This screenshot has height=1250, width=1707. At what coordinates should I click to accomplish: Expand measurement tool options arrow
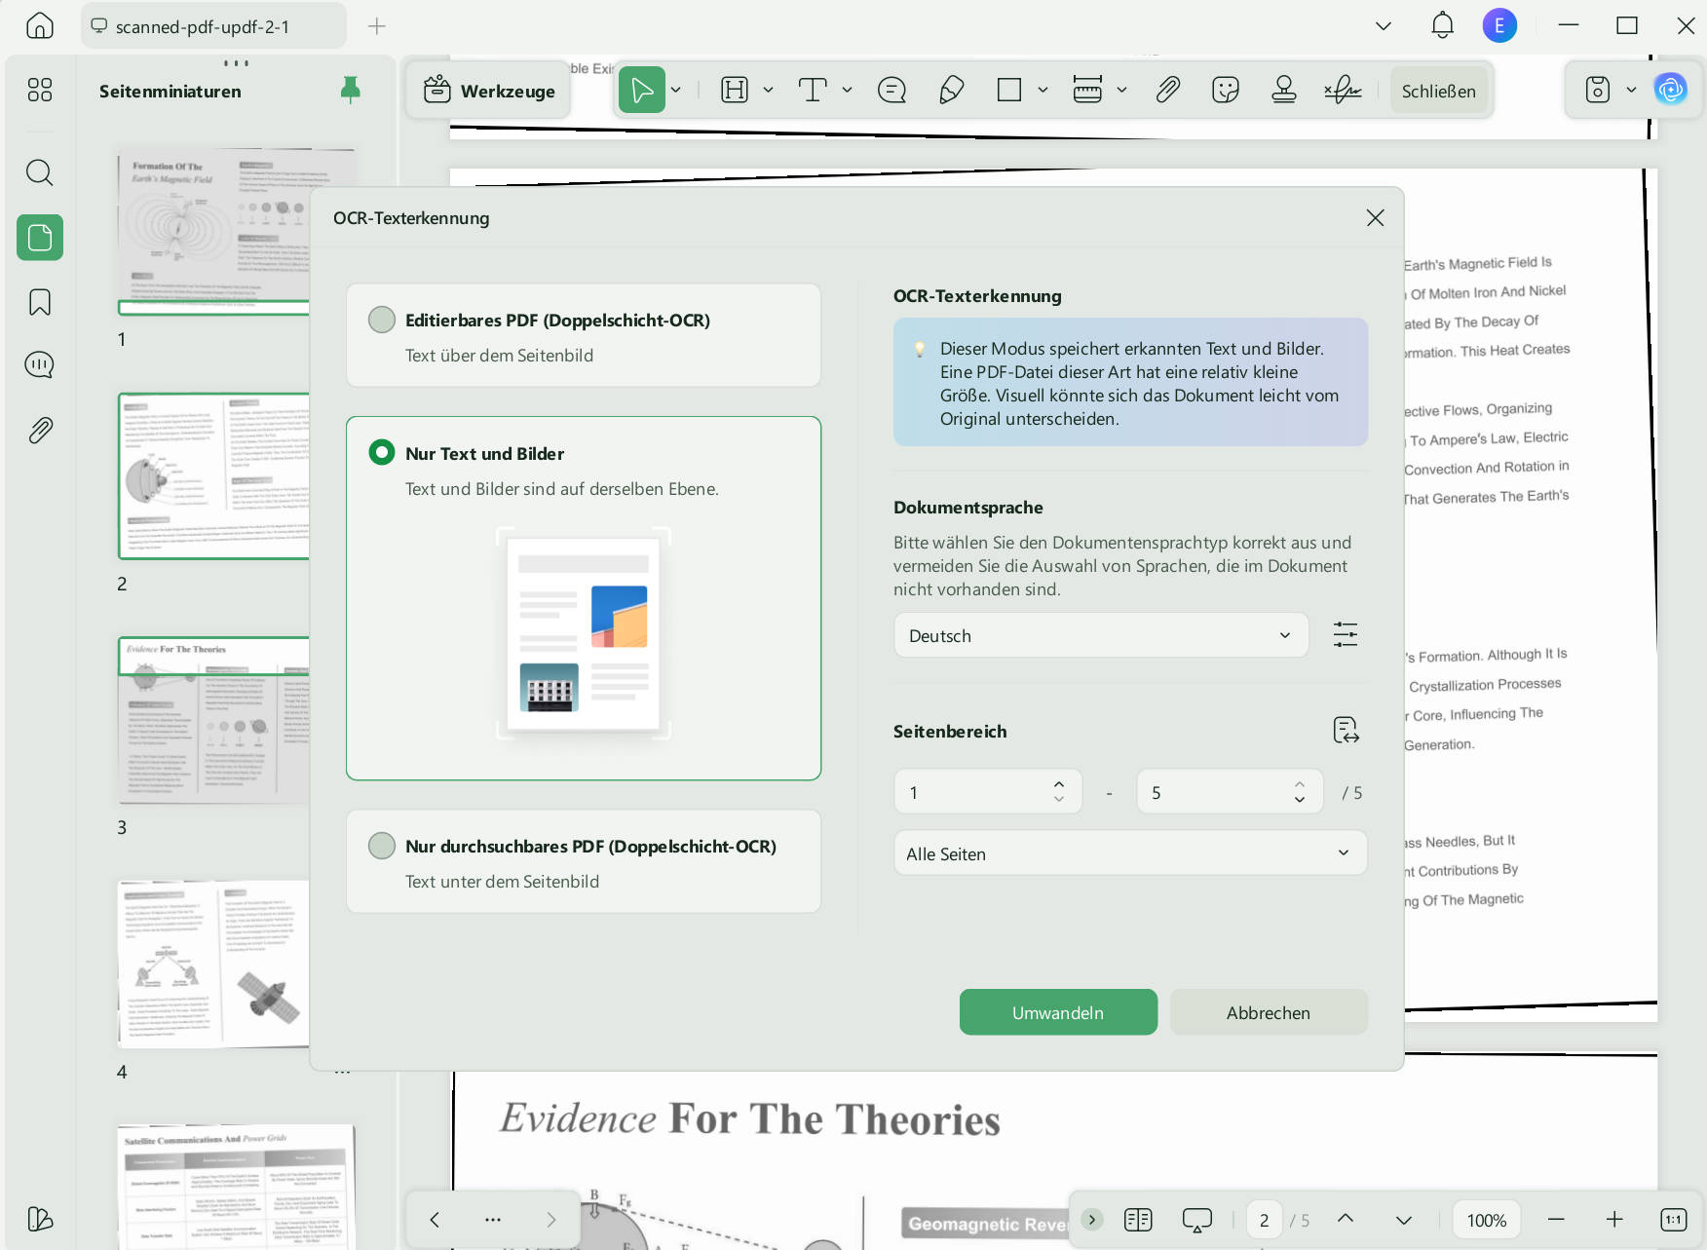(1121, 91)
